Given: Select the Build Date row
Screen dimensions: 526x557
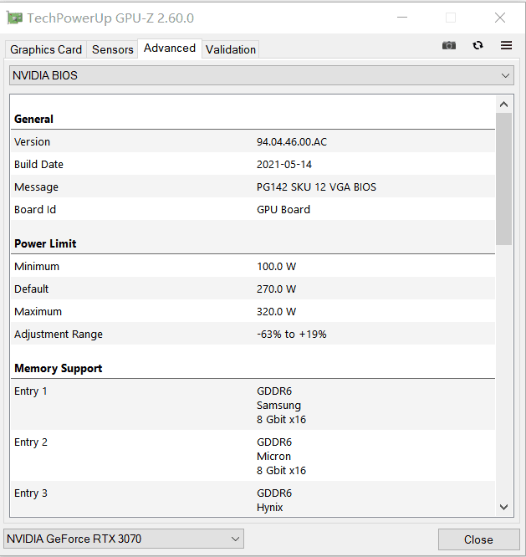Looking at the screenshot, I should [x=251, y=164].
